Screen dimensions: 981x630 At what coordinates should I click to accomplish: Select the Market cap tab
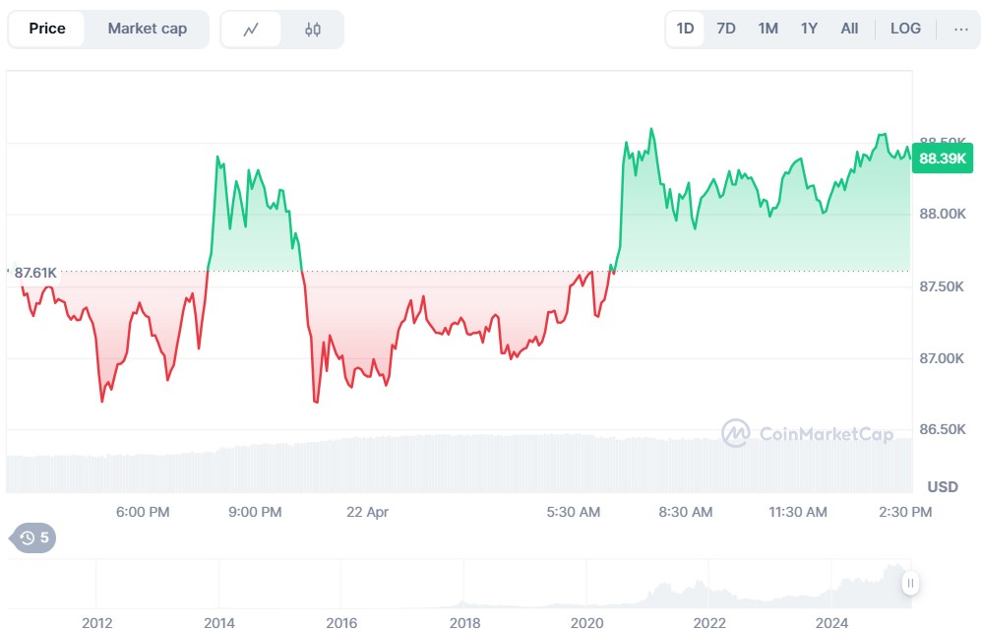[148, 29]
